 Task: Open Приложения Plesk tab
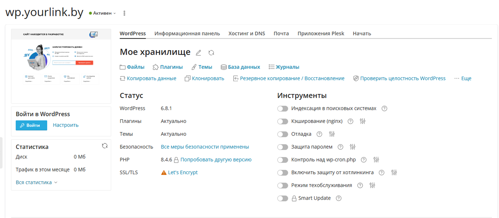pyautogui.click(x=321, y=33)
